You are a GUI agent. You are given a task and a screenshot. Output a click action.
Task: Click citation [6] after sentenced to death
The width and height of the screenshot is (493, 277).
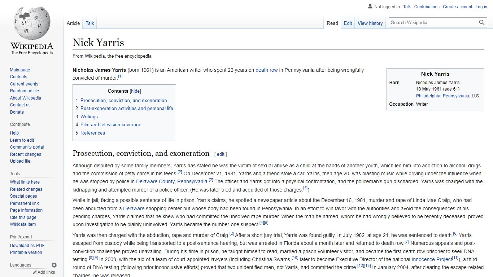tap(455, 234)
